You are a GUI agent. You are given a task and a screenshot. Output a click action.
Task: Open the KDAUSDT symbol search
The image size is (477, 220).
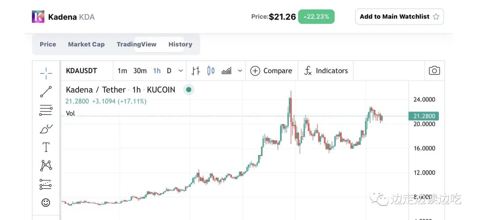coord(82,71)
